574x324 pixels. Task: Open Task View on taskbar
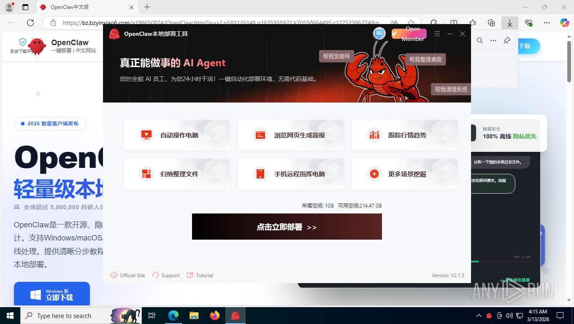click(152, 316)
